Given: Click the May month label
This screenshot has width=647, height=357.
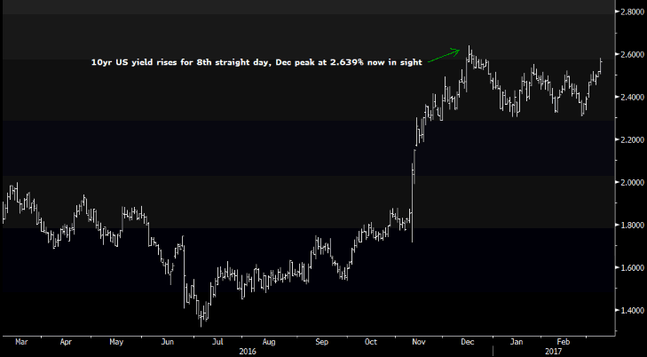Looking at the screenshot, I should pos(117,342).
